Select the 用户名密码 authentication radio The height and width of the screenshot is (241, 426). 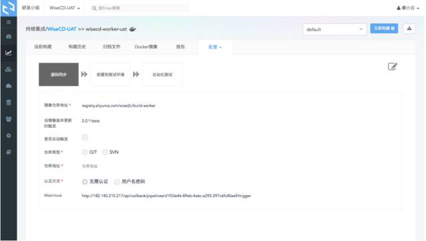click(x=117, y=182)
